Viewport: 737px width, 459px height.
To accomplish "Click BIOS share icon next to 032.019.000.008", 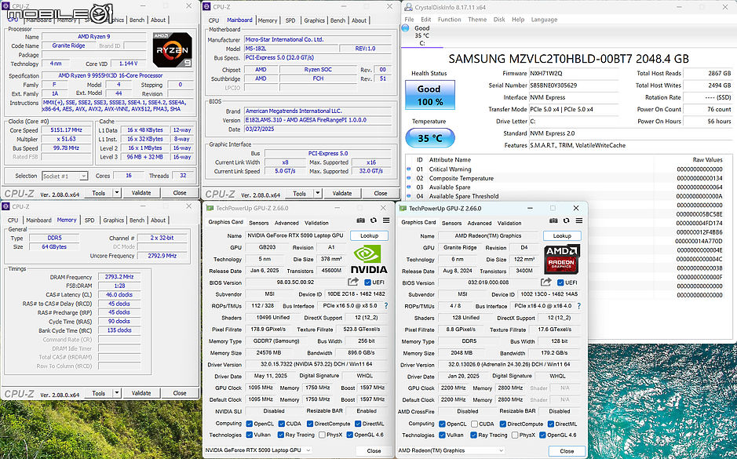I will [x=545, y=282].
